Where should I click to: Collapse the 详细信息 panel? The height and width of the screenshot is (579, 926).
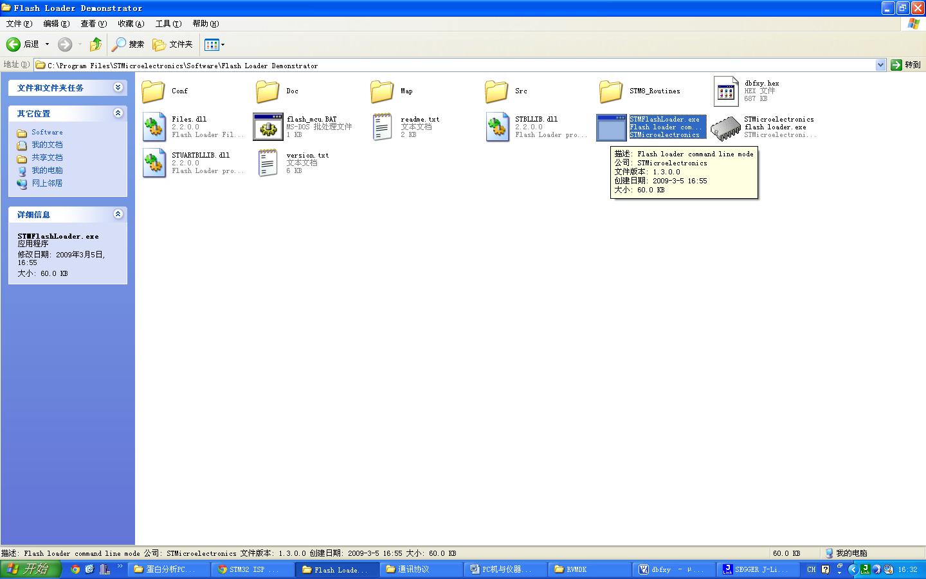click(x=118, y=214)
